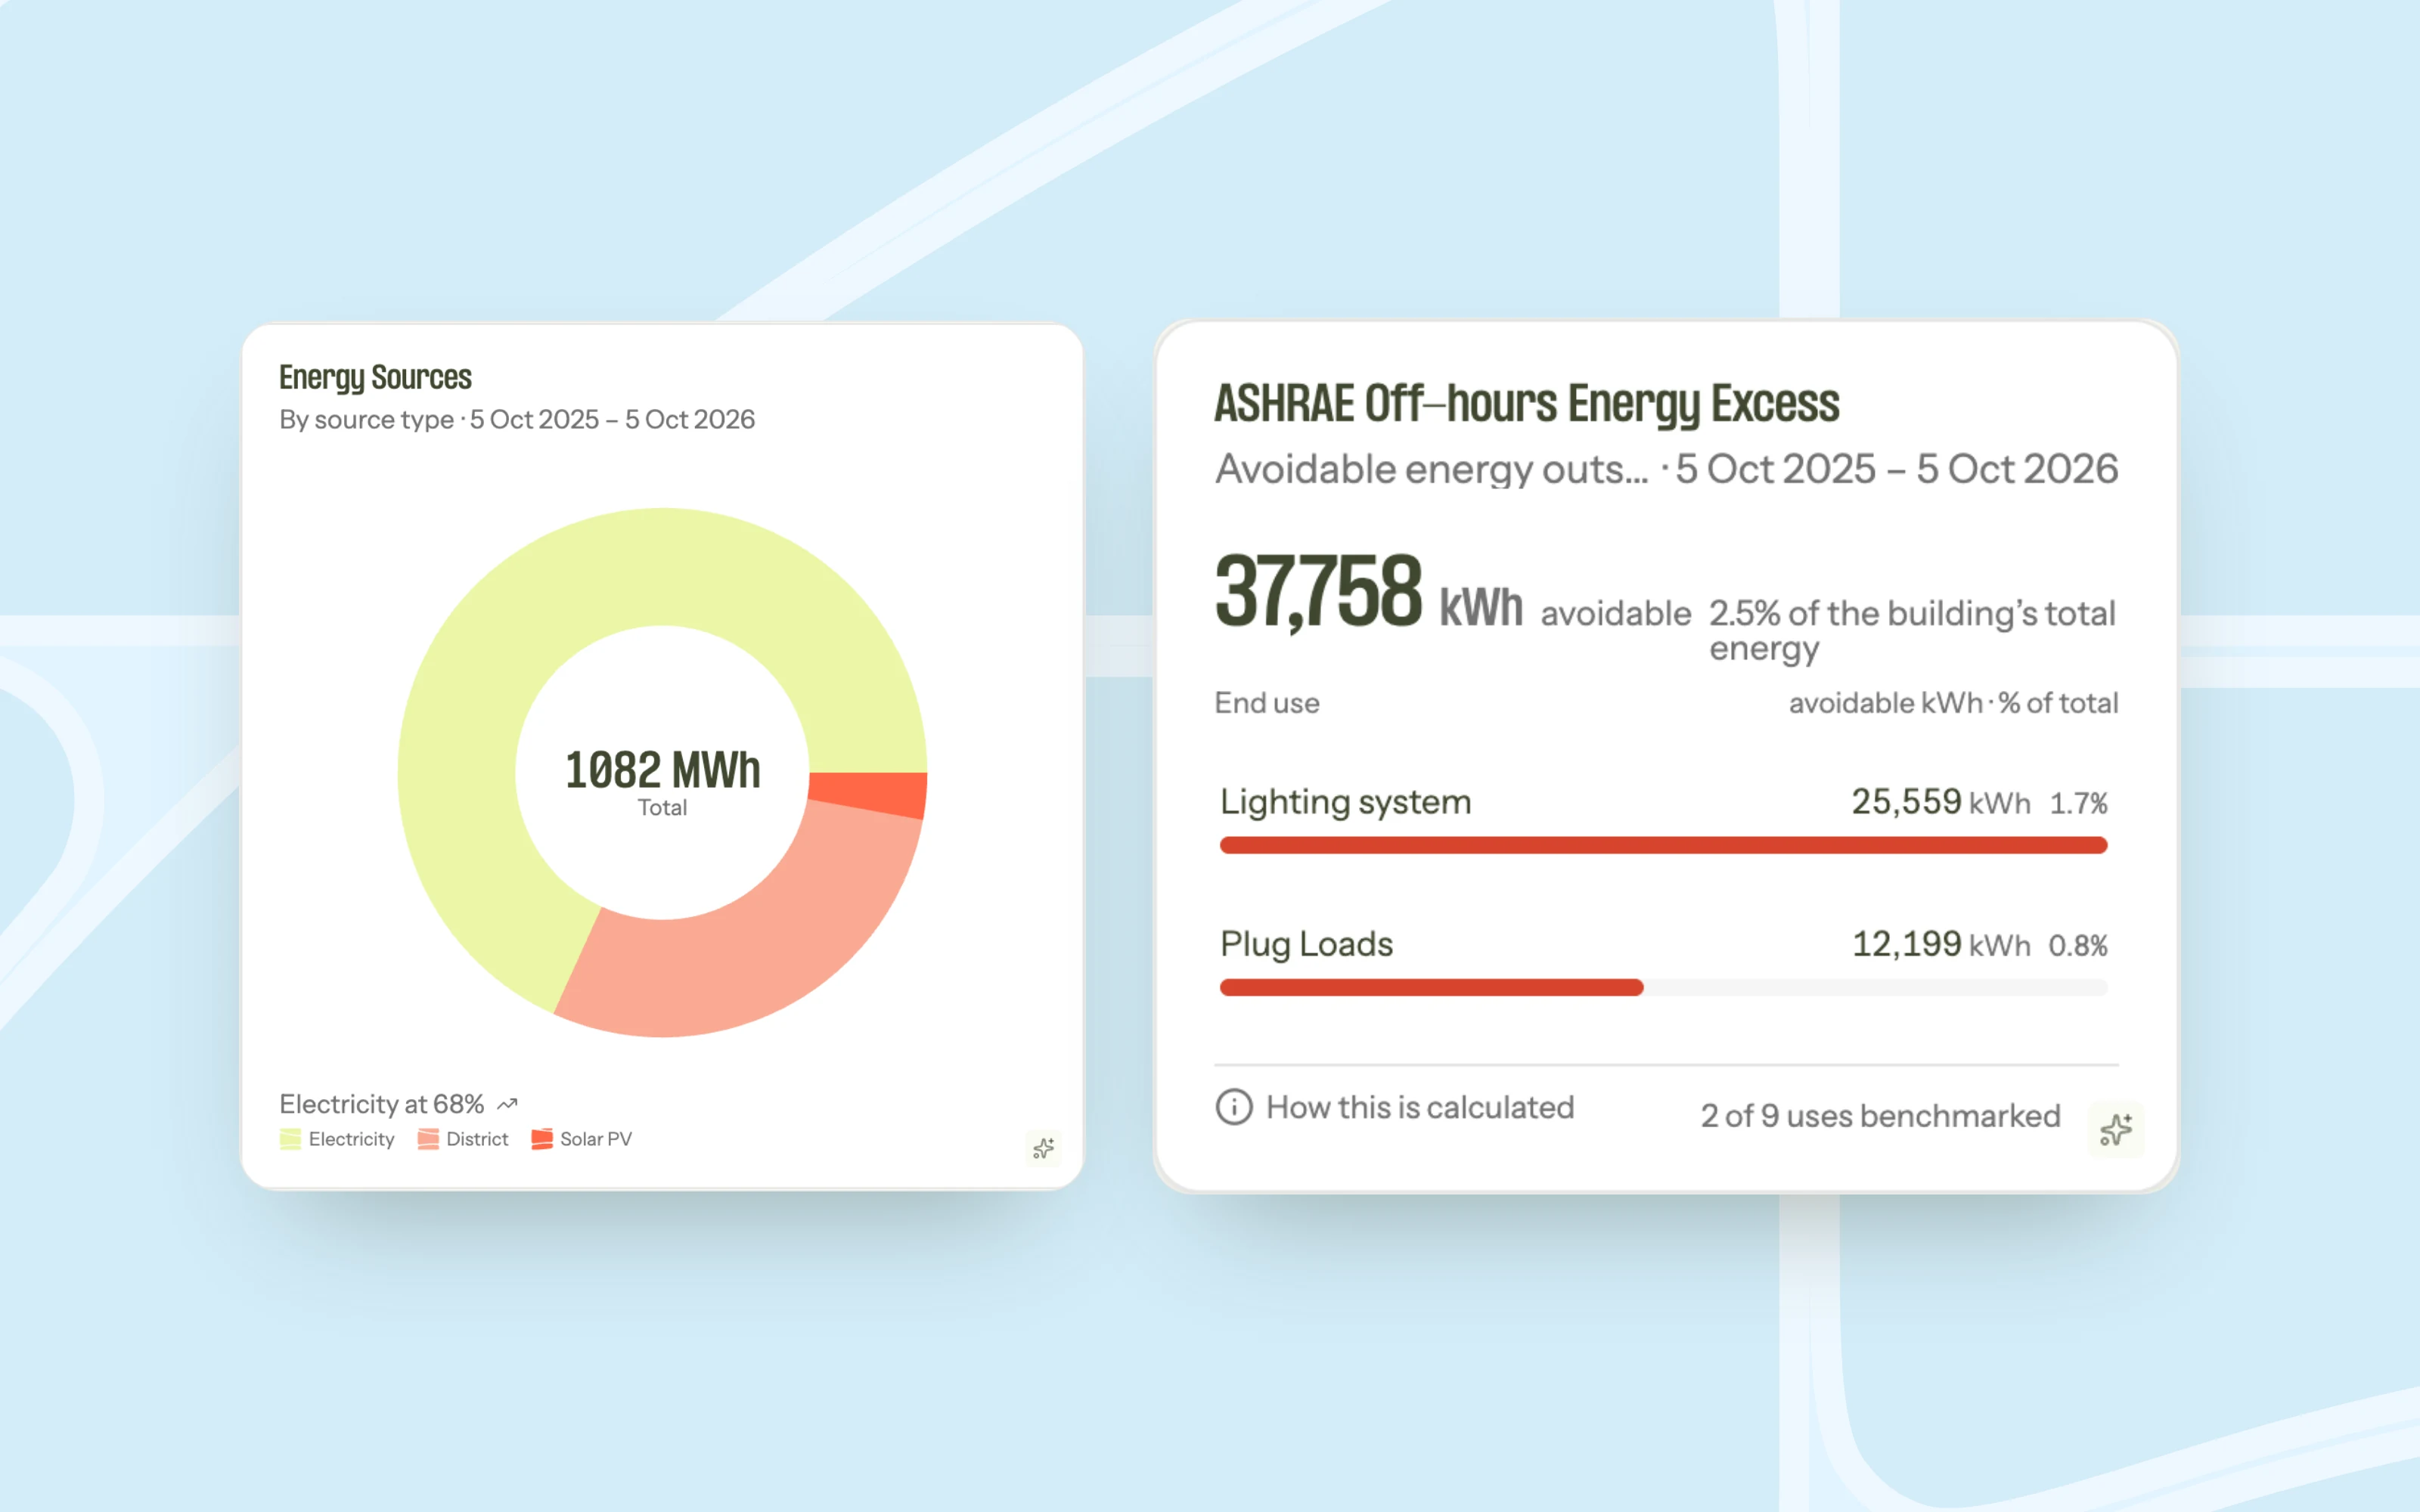Click the ASHRAE Off-hours Energy Excess title
2420x1512 pixels.
click(x=1526, y=404)
